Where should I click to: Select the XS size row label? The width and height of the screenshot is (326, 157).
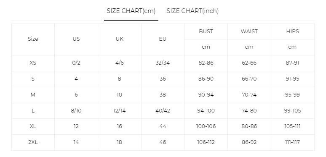33,63
